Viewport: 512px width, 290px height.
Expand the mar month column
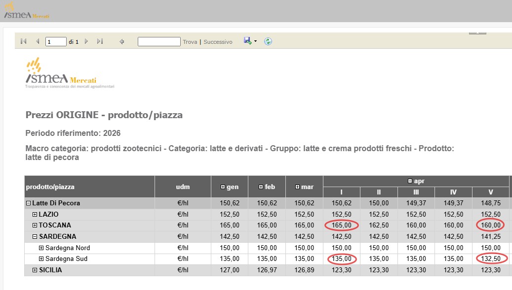(x=297, y=187)
